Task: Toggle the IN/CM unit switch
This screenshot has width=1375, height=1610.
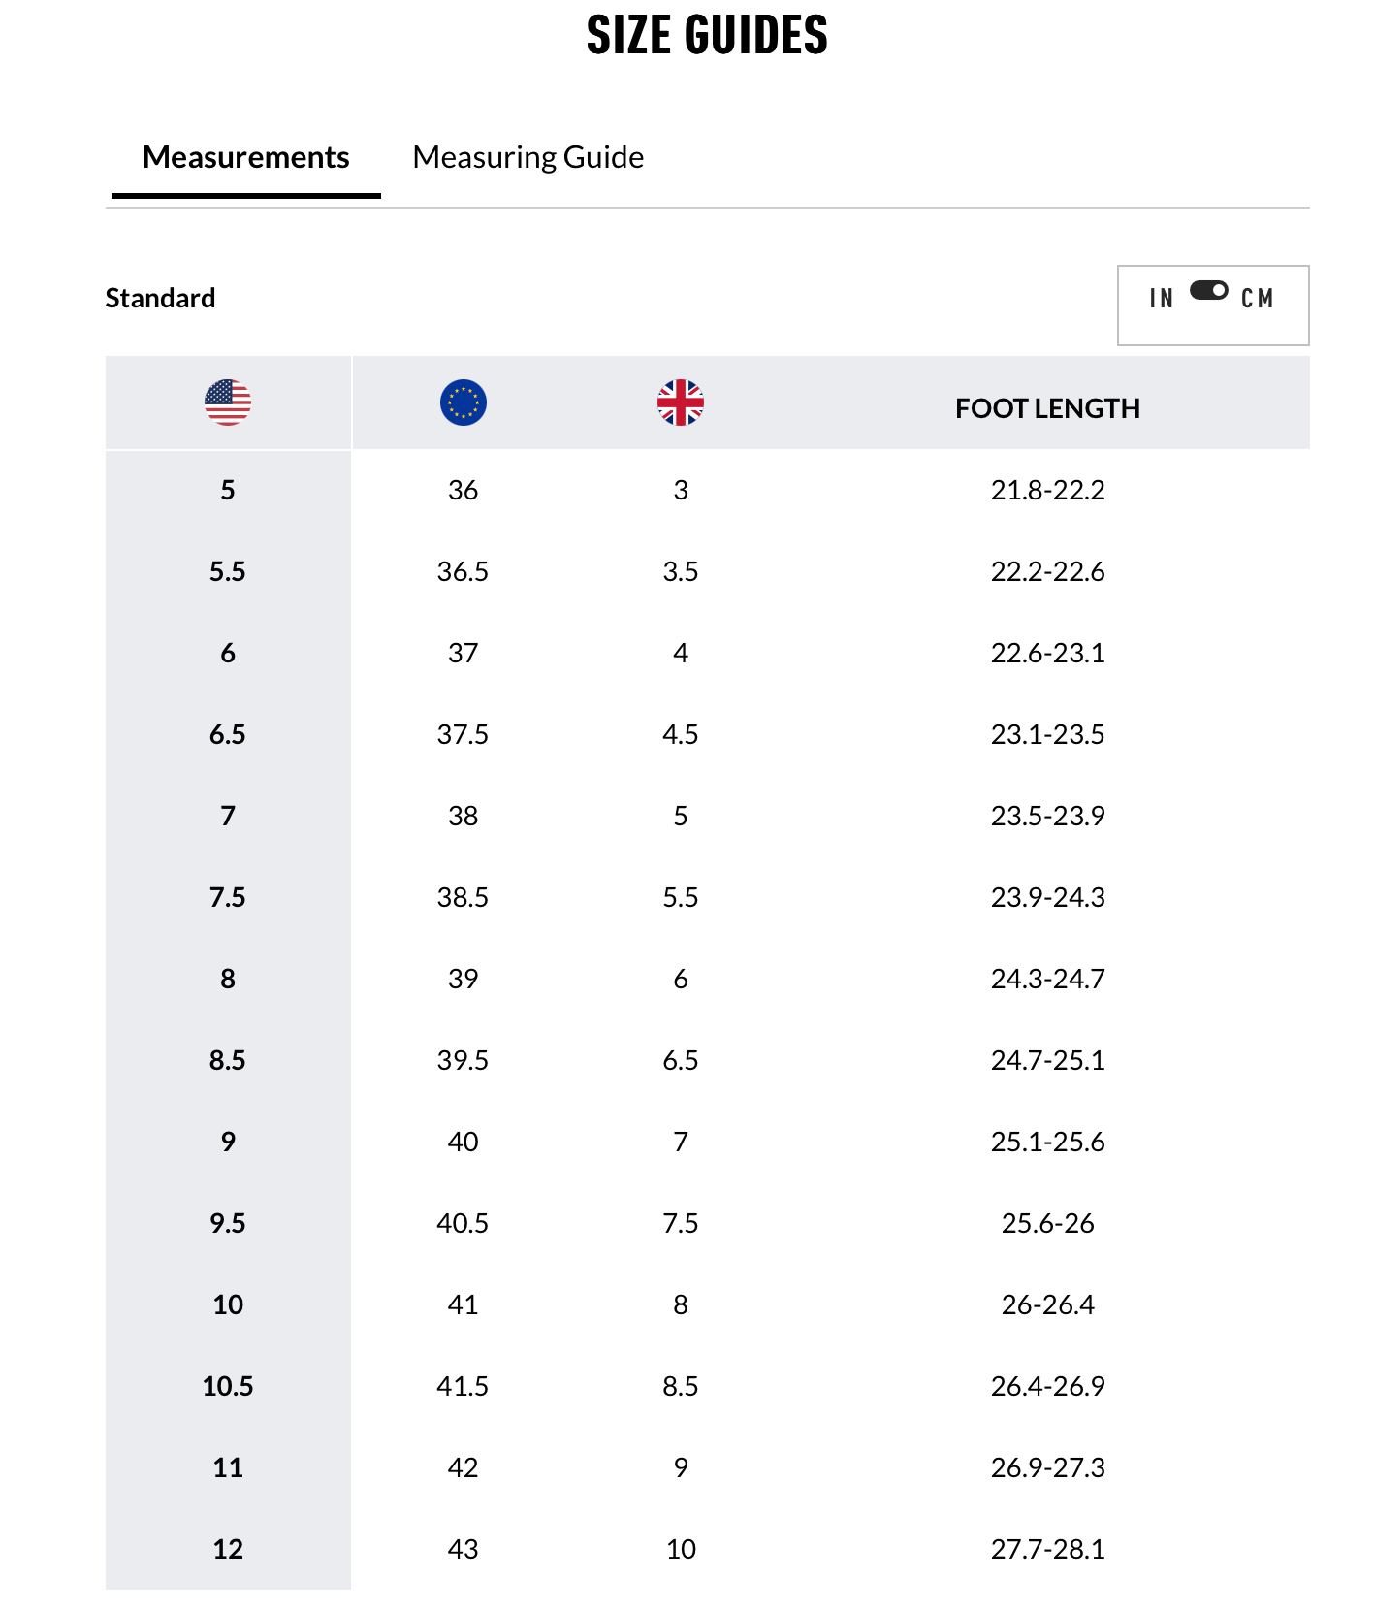Action: pos(1209,291)
